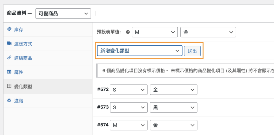
Task: Click the 送出 button
Action: coord(192,51)
